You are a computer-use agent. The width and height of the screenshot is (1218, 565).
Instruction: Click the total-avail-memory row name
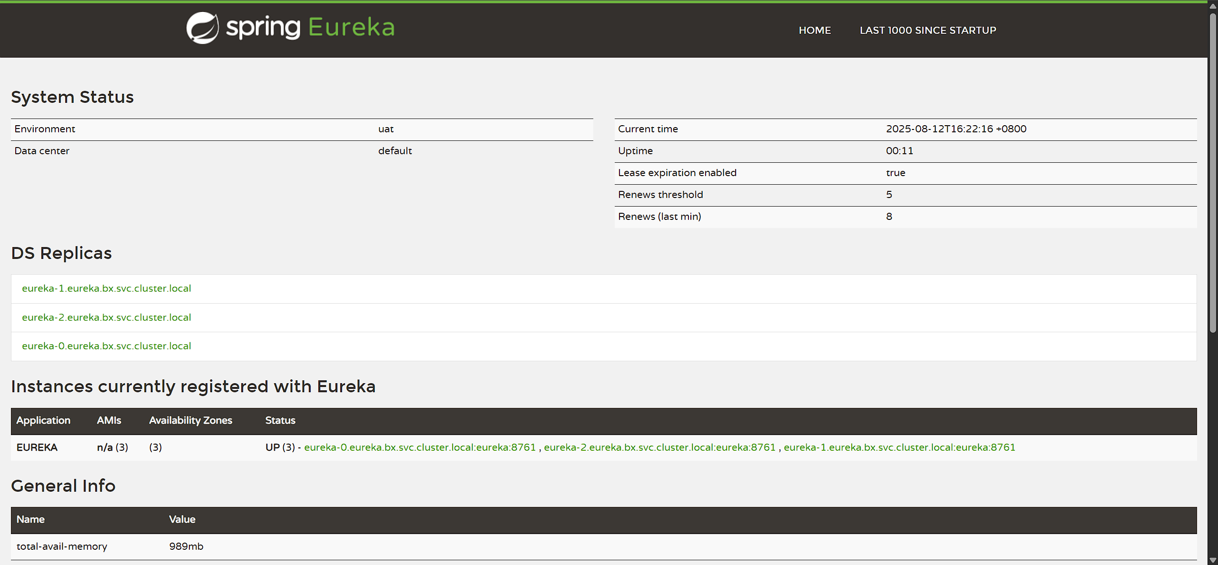[62, 546]
